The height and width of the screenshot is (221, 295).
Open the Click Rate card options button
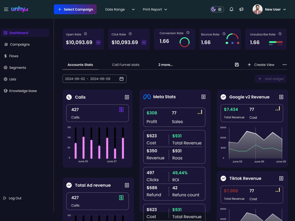[144, 42]
